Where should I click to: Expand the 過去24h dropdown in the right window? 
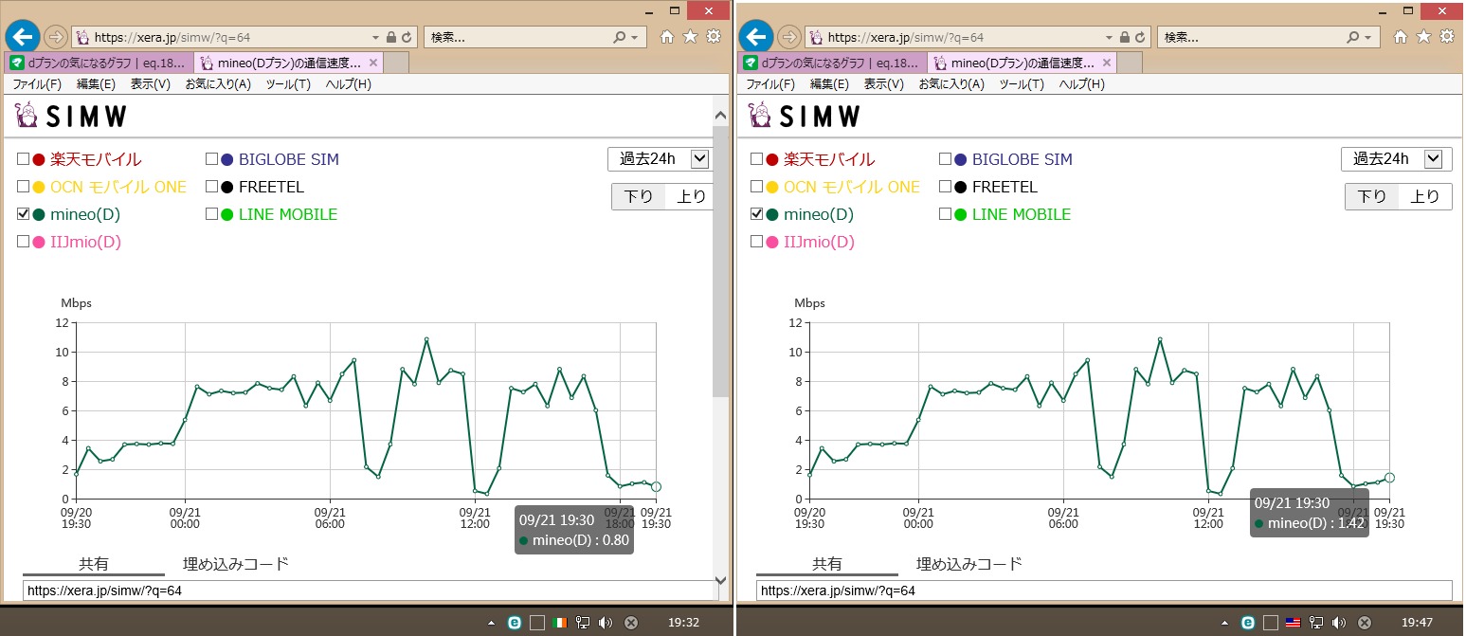coord(1392,159)
